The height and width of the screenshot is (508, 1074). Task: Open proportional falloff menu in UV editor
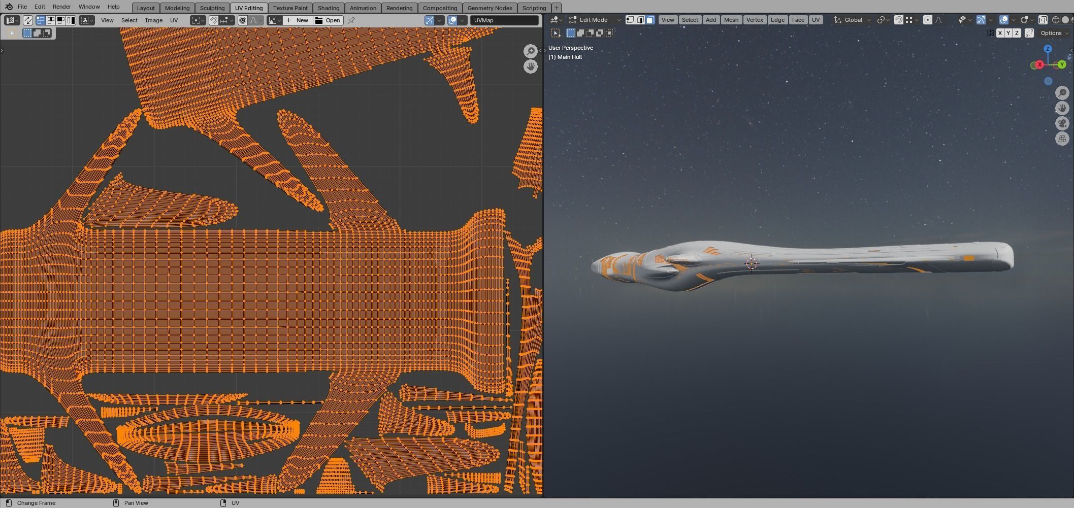(256, 20)
